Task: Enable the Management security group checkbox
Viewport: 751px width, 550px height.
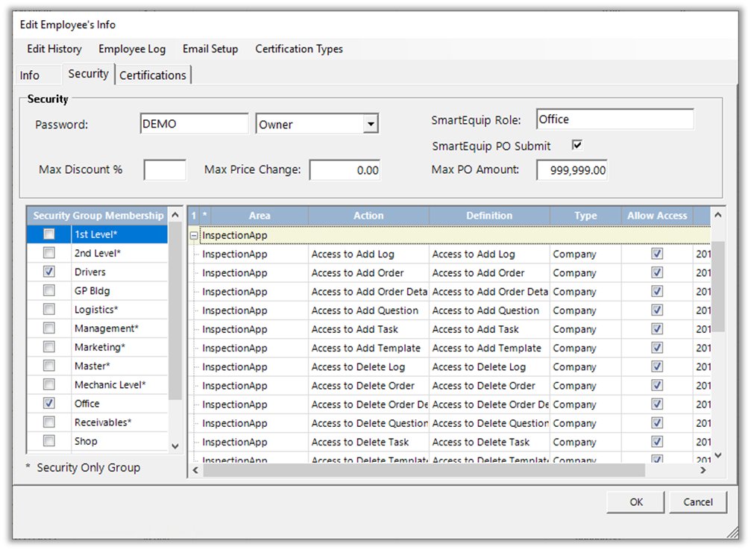Action: pyautogui.click(x=49, y=328)
